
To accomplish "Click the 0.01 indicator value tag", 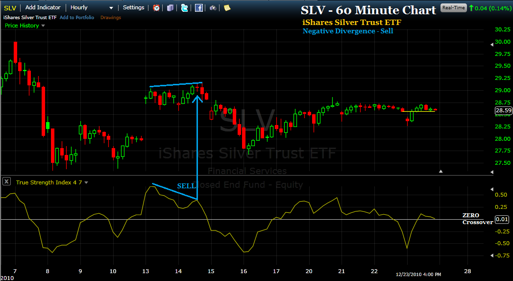I will (502, 219).
